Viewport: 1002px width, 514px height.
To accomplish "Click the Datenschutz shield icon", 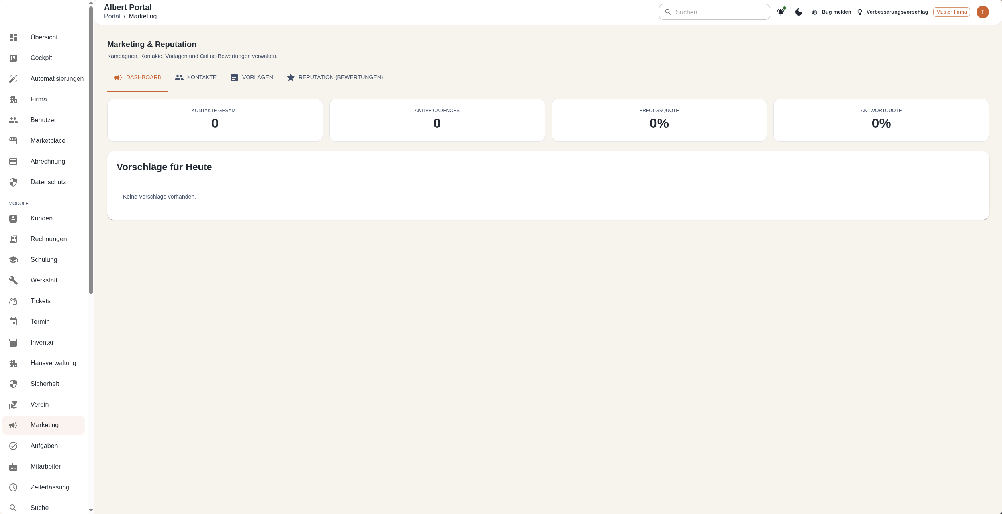I will 13,182.
